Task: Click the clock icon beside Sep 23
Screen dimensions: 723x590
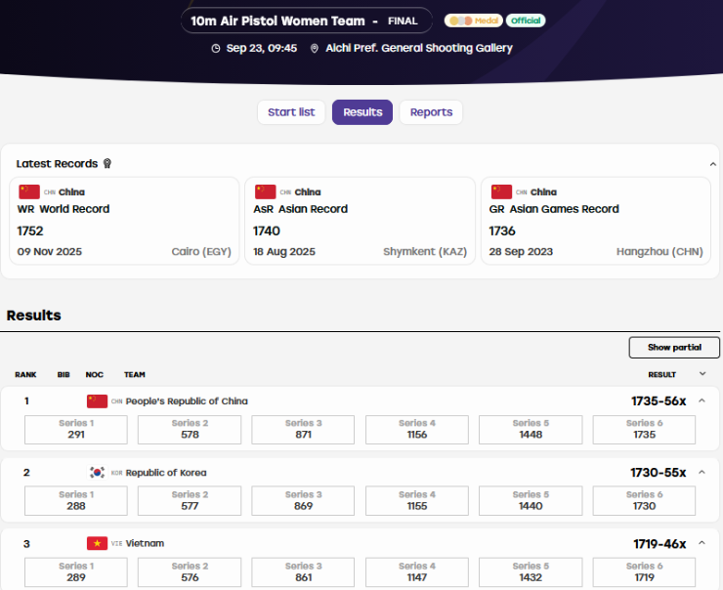Action: 215,49
